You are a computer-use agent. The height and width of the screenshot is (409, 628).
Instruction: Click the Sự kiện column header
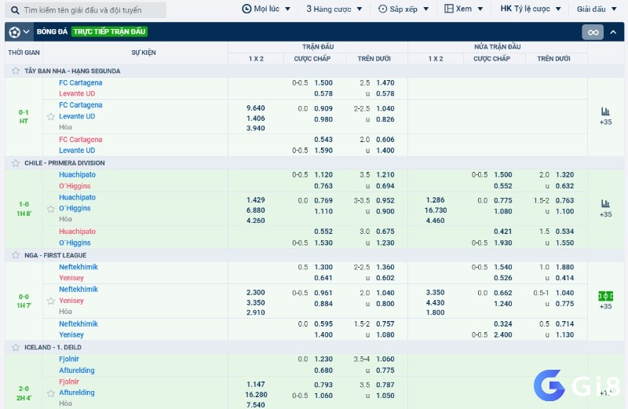[x=144, y=53]
